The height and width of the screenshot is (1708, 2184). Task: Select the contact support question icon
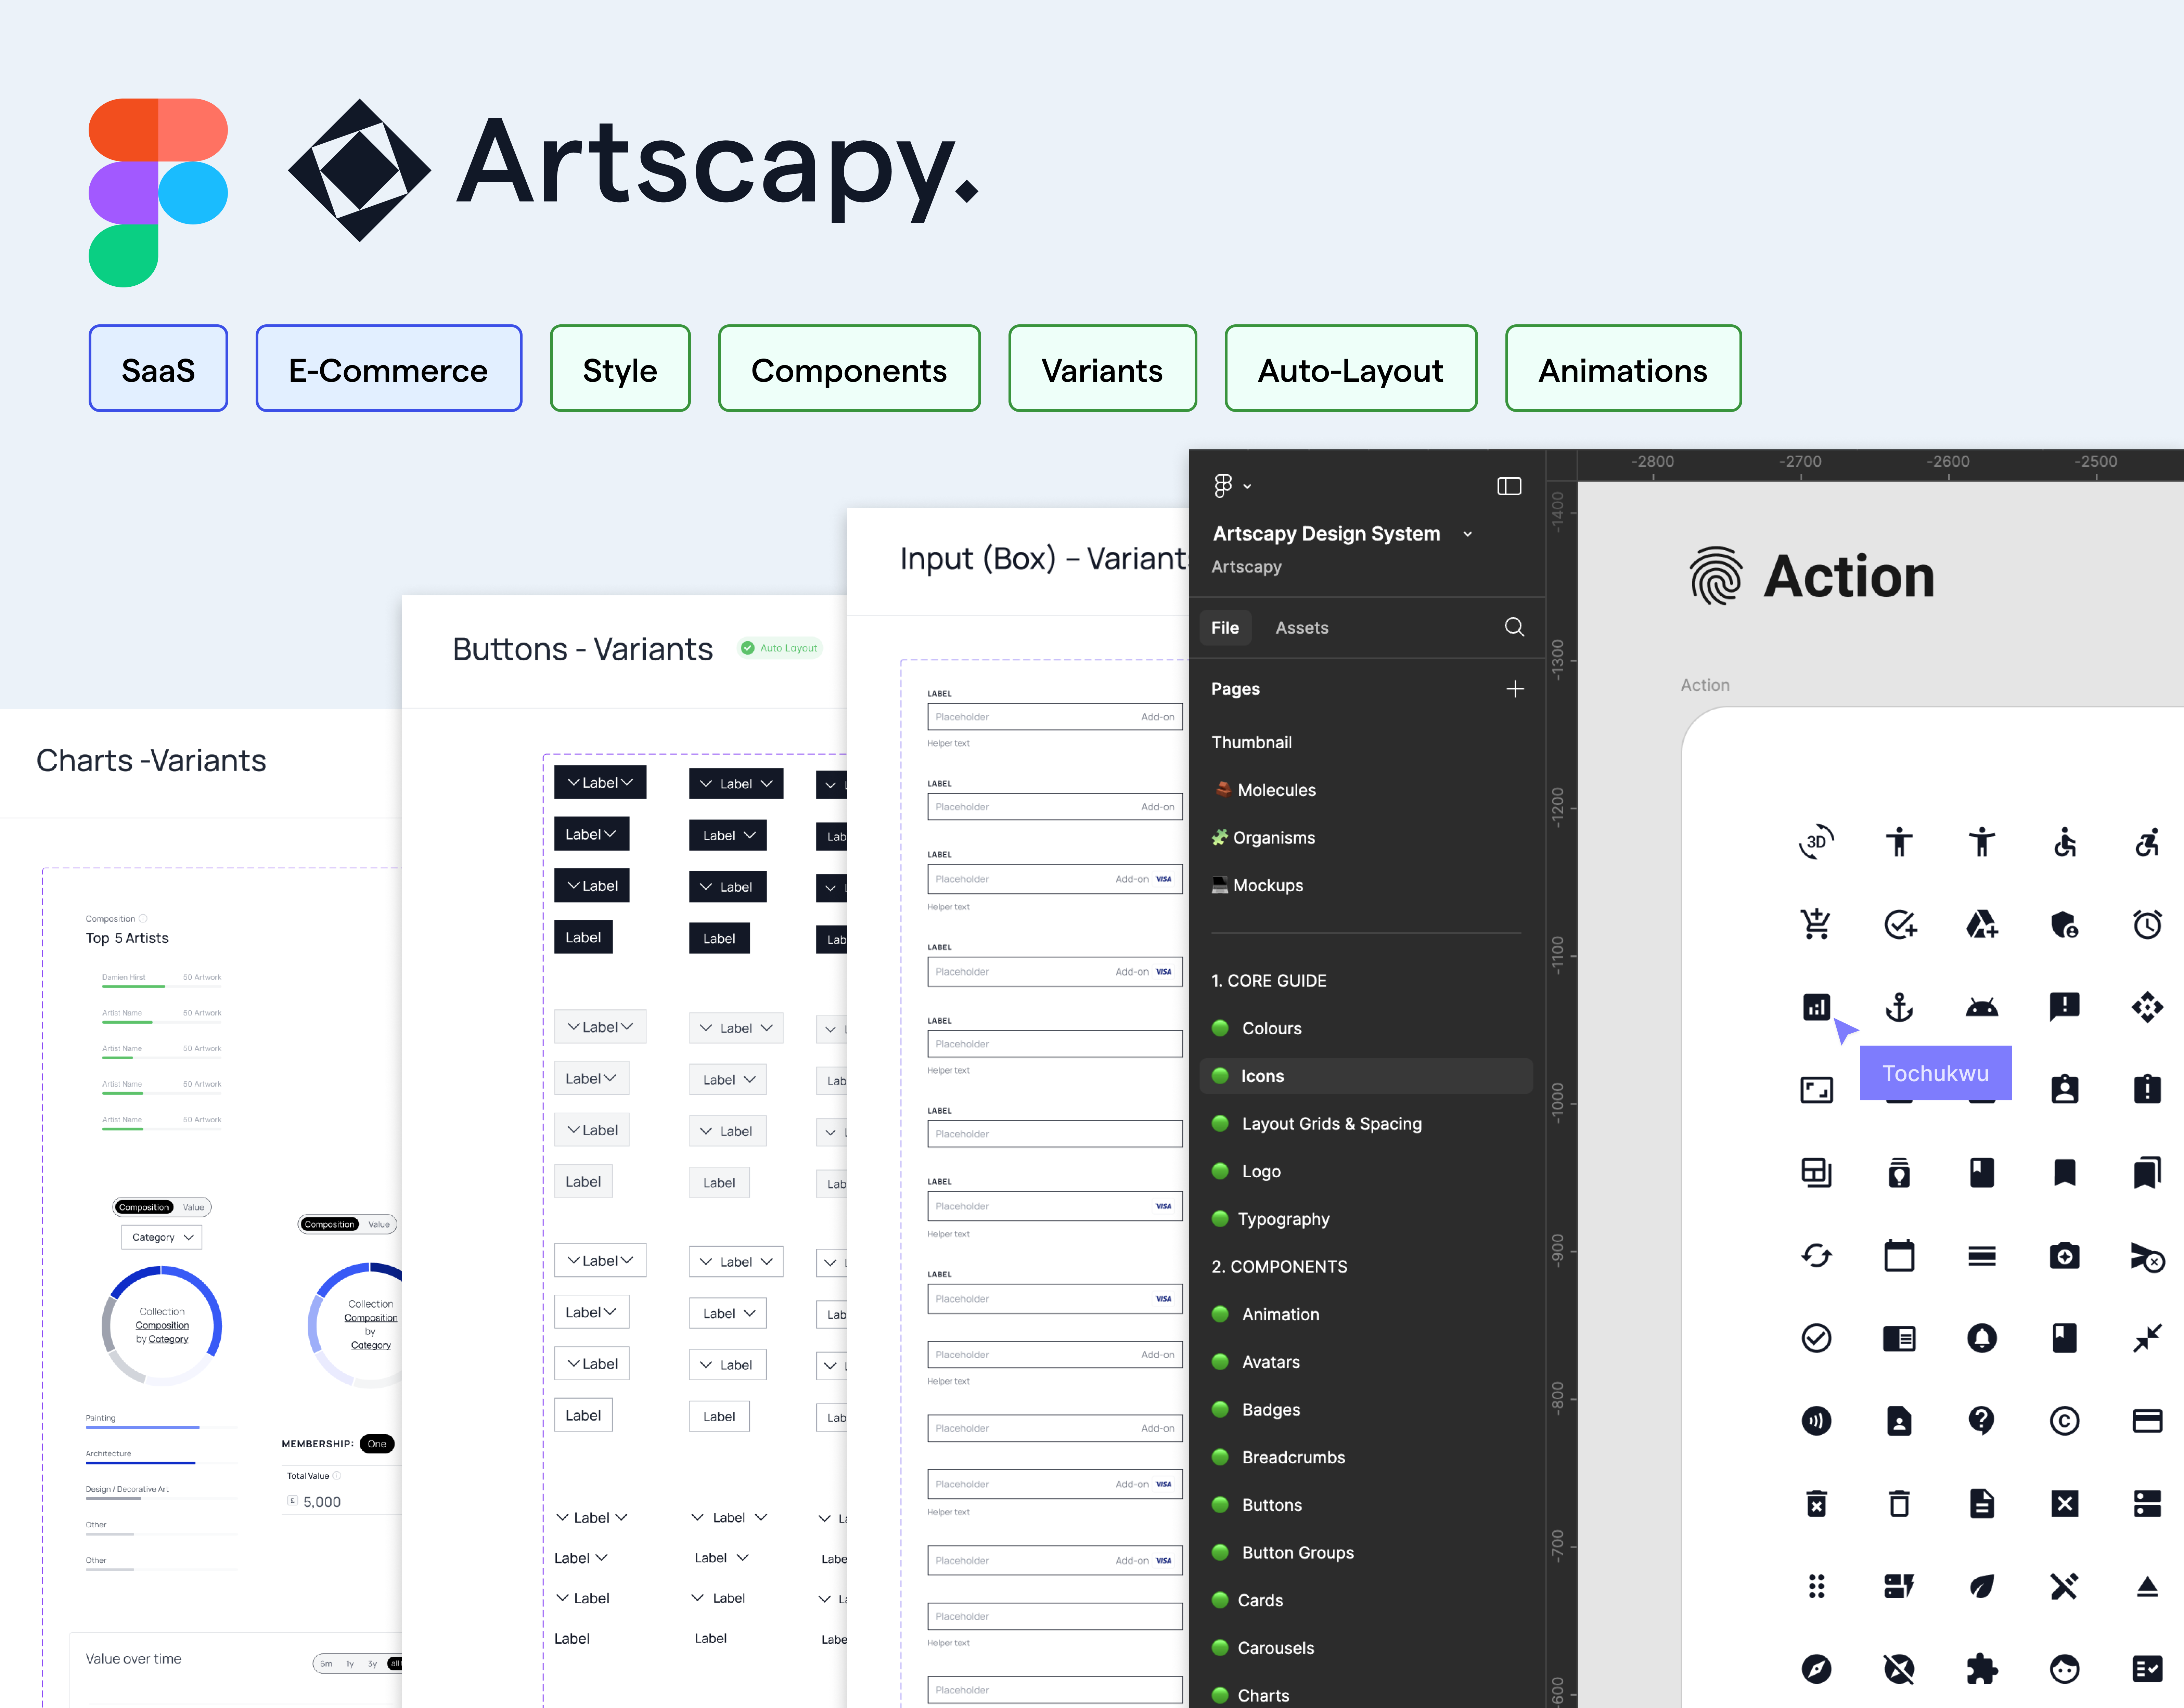pos(1981,1421)
